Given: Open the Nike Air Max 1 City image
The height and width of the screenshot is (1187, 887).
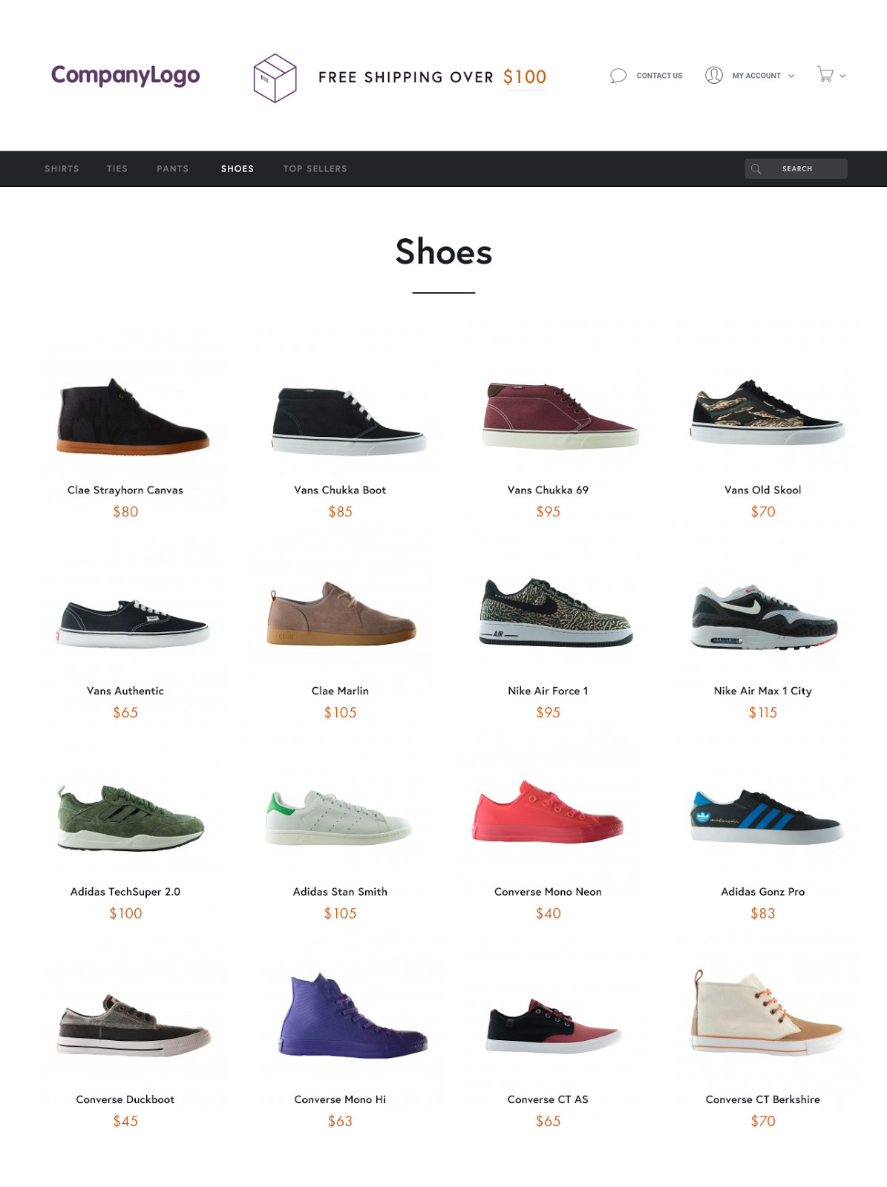Looking at the screenshot, I should [765, 616].
